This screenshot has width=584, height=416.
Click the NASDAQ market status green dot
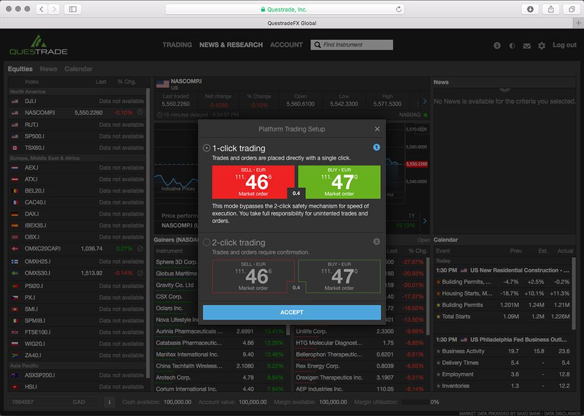(x=425, y=115)
